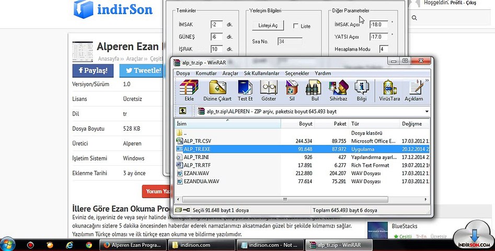
Task: Click the Yorum Yaz red button
Action: (156, 191)
